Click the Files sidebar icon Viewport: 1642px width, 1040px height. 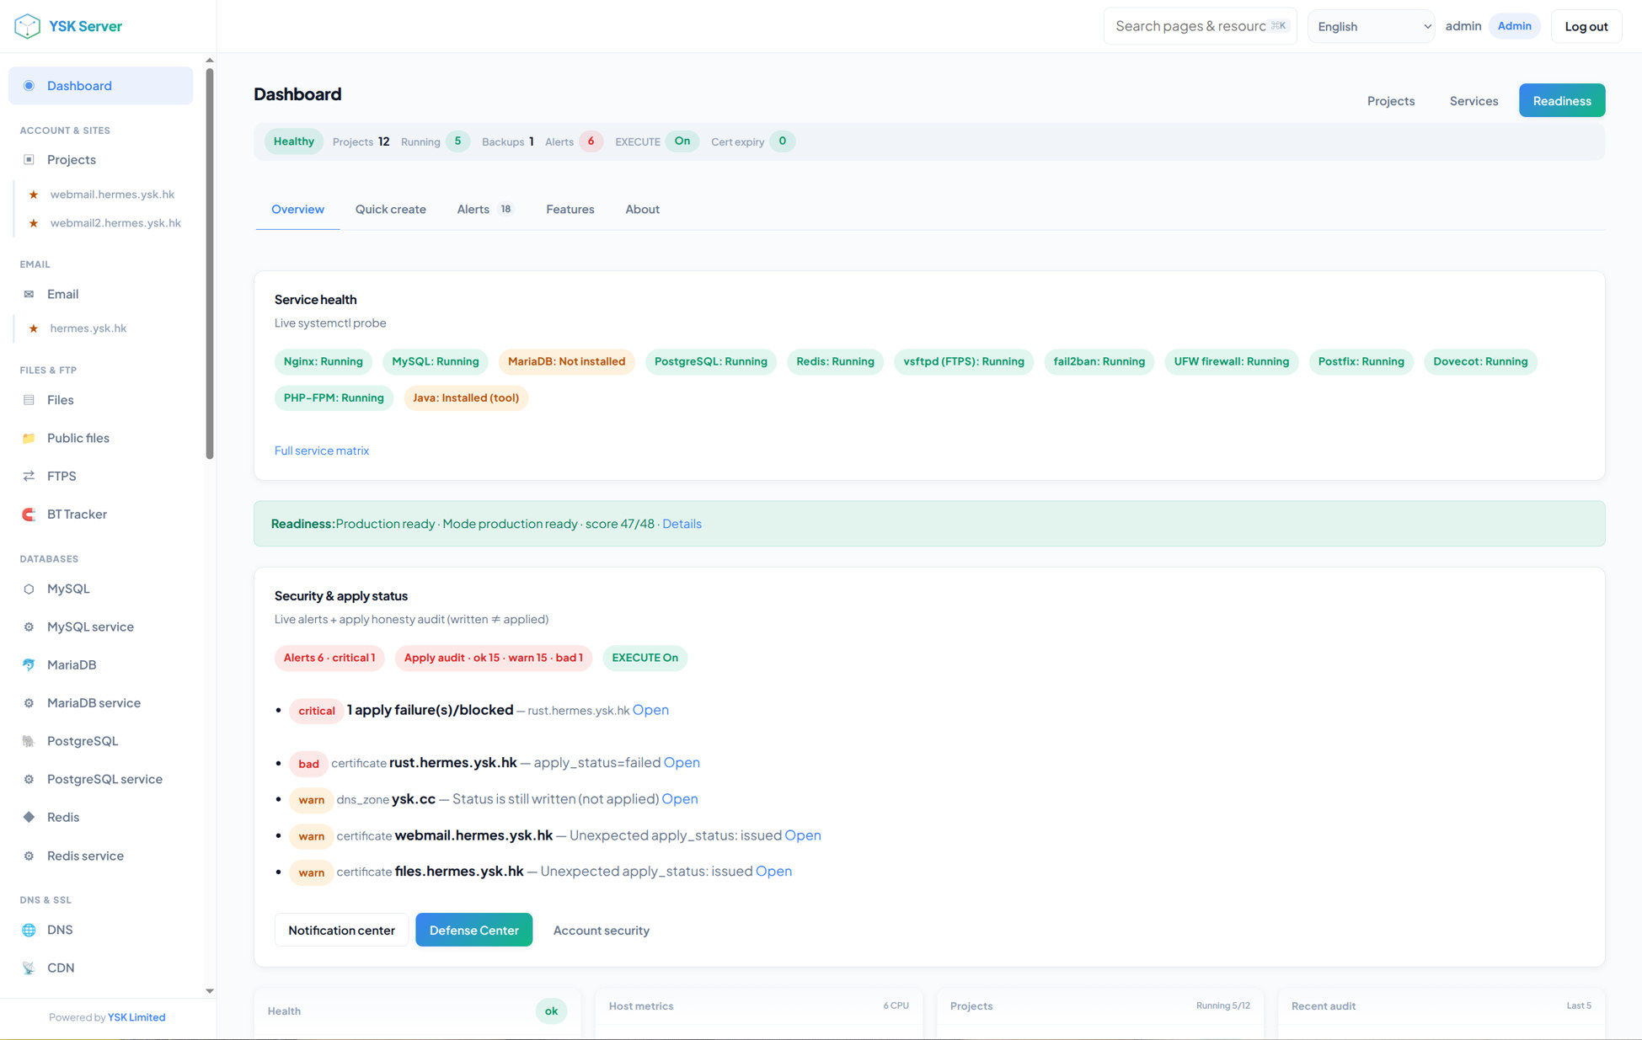[x=29, y=400]
